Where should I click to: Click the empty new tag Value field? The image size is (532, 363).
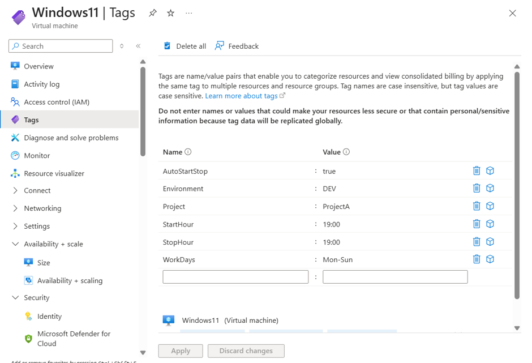point(395,277)
